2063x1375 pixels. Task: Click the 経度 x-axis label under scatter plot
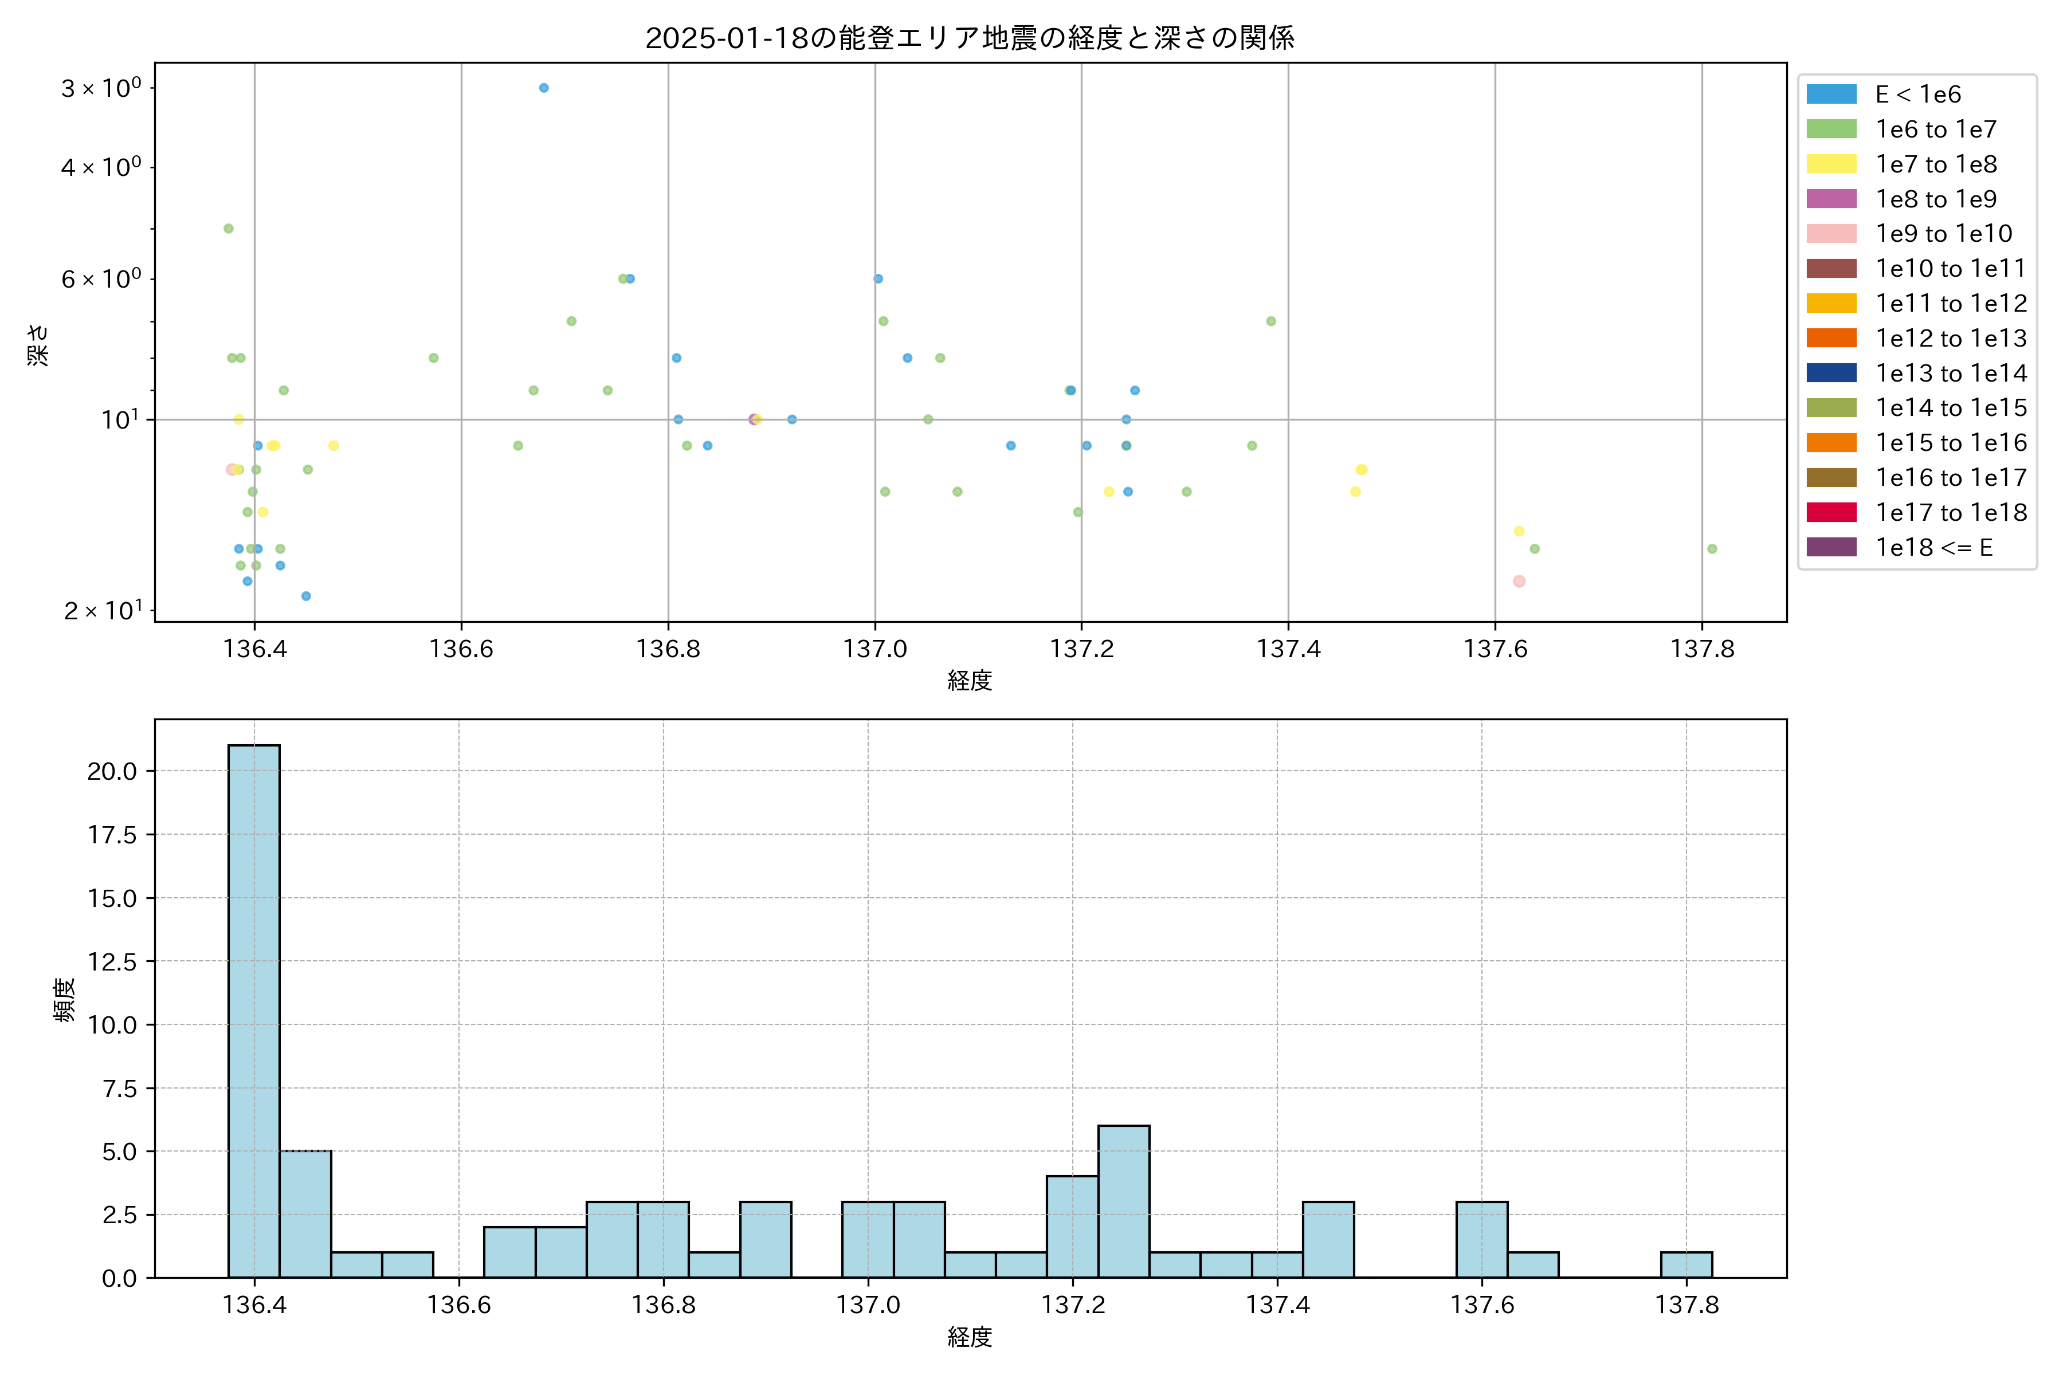pyautogui.click(x=969, y=681)
